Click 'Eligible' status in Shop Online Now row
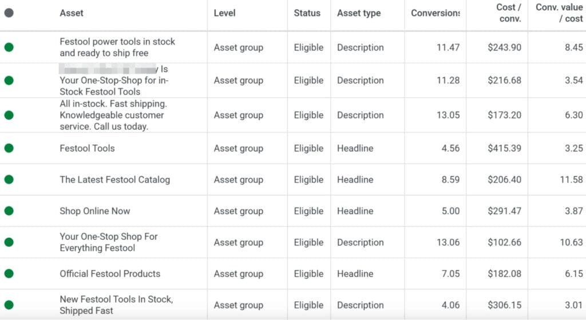The height and width of the screenshot is (320, 586). [308, 211]
